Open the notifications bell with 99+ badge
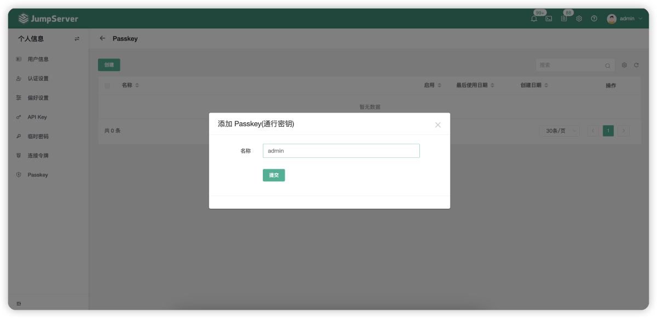 tap(534, 18)
